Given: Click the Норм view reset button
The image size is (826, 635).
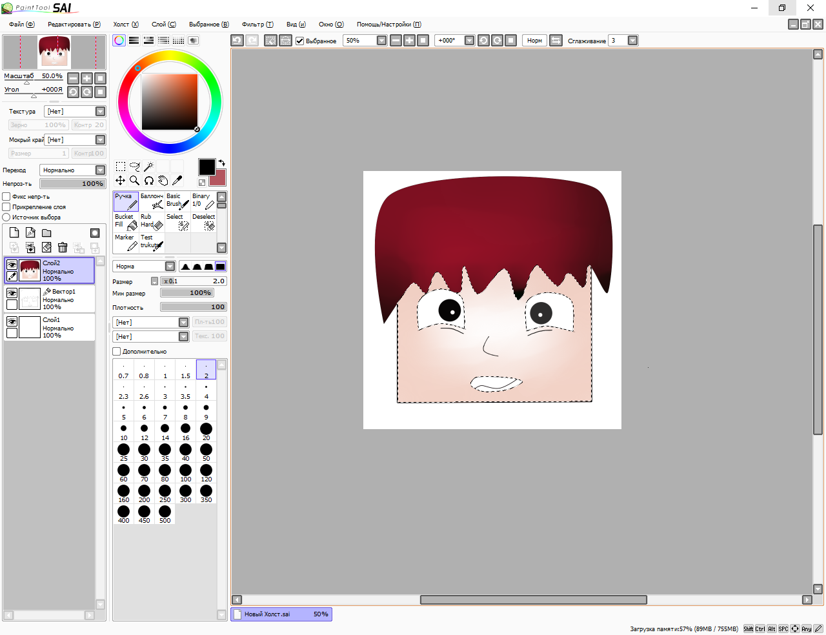Looking at the screenshot, I should [534, 41].
